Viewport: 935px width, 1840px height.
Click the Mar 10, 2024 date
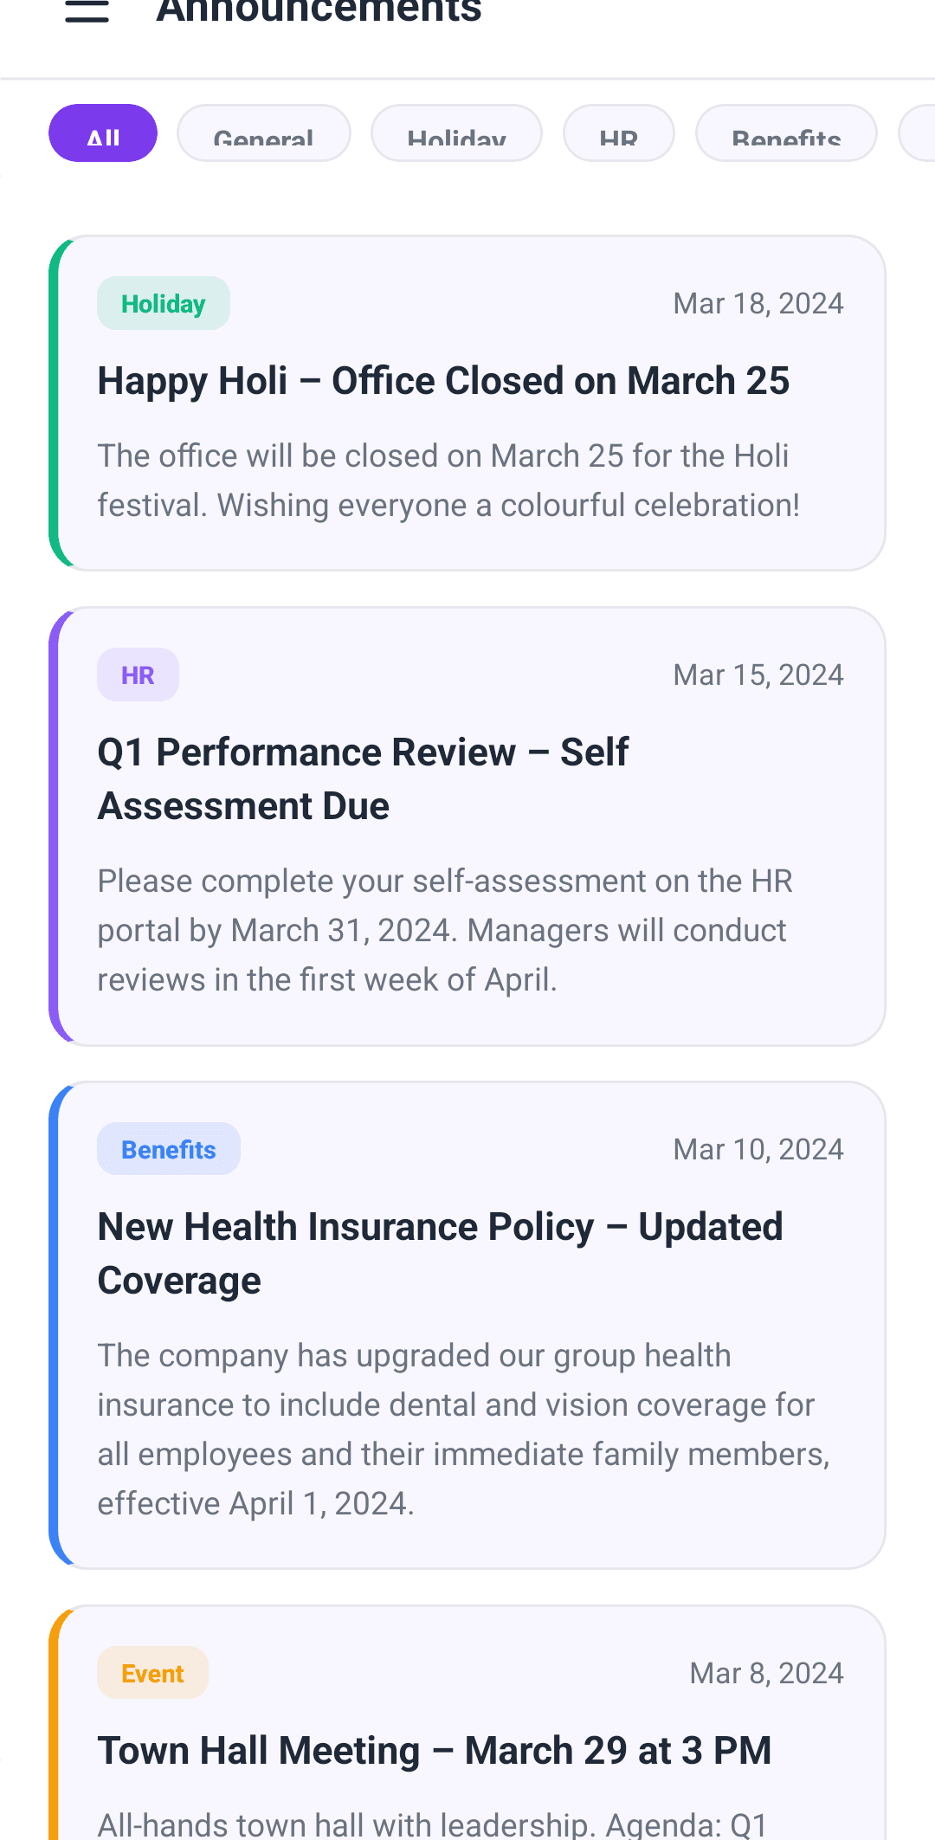[758, 1150]
